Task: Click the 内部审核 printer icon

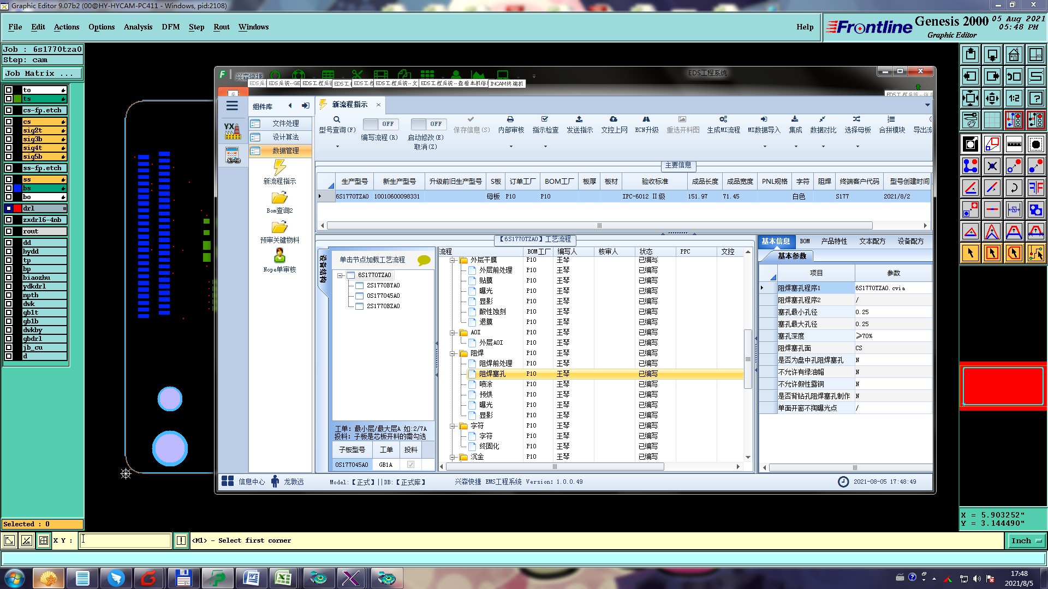Action: [510, 119]
